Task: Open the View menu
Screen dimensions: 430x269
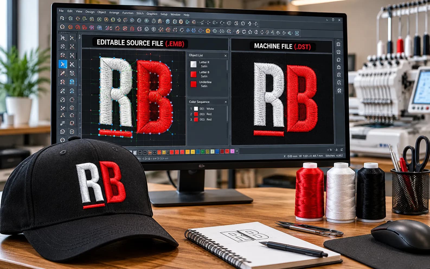Action: 79,11
